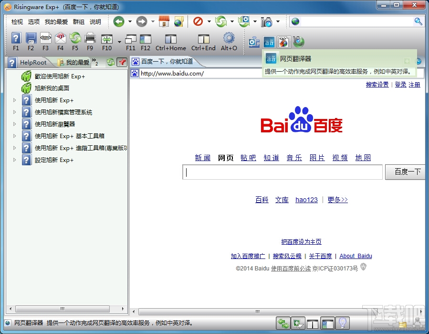Click the sidebar horizontal scrollbar thumb

pos(63,309)
